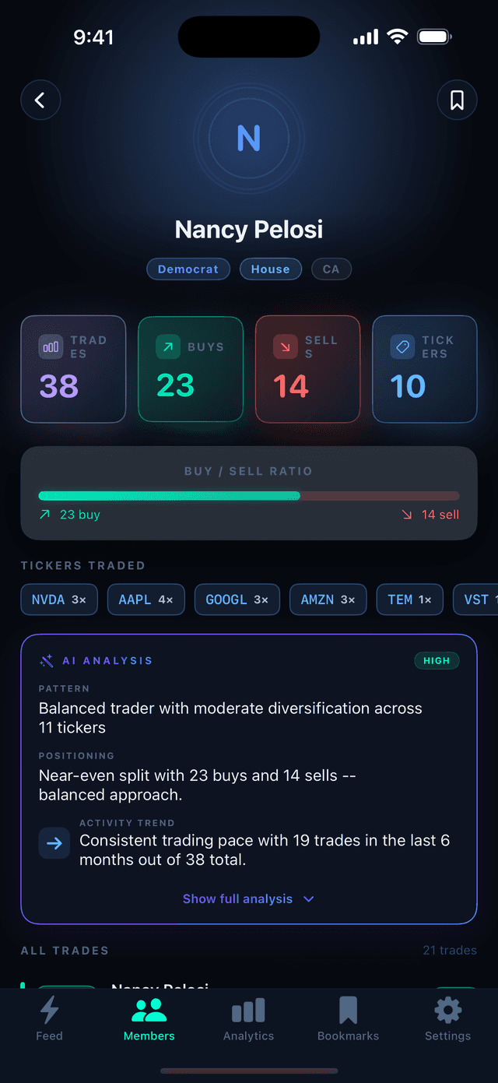This screenshot has height=1083, width=498.
Task: Bookmark Nancy Pelosi's profile
Action: pos(457,100)
